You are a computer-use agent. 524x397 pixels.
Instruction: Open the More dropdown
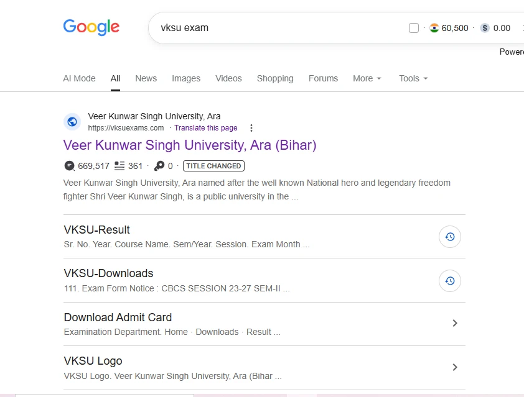[x=367, y=78]
